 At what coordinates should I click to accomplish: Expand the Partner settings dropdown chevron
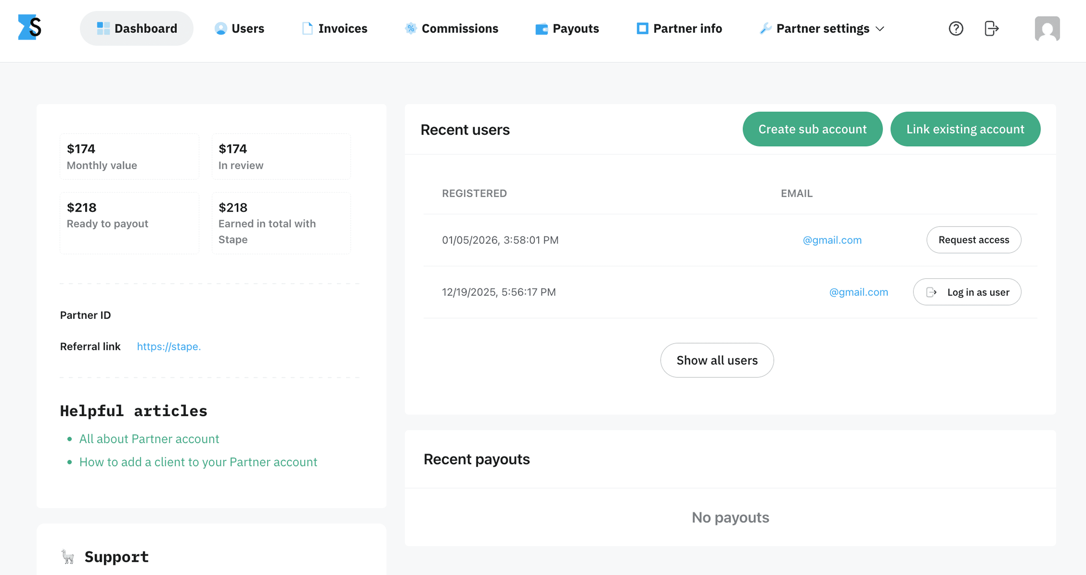880,29
